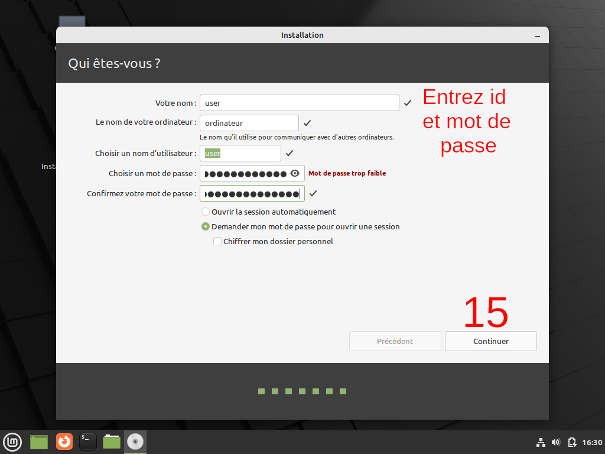Select the username field showing 'user'
This screenshot has width=605, height=454.
coord(240,153)
